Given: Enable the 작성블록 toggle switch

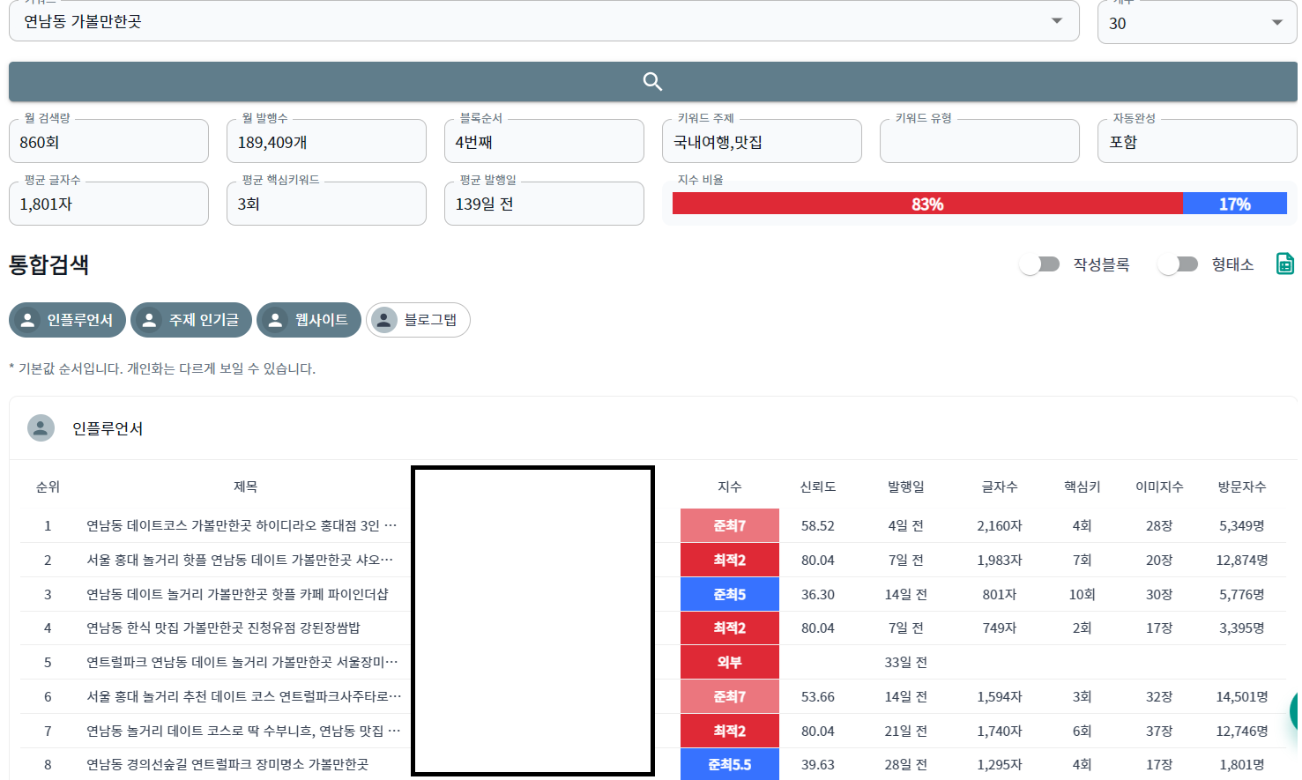Looking at the screenshot, I should [x=1040, y=264].
